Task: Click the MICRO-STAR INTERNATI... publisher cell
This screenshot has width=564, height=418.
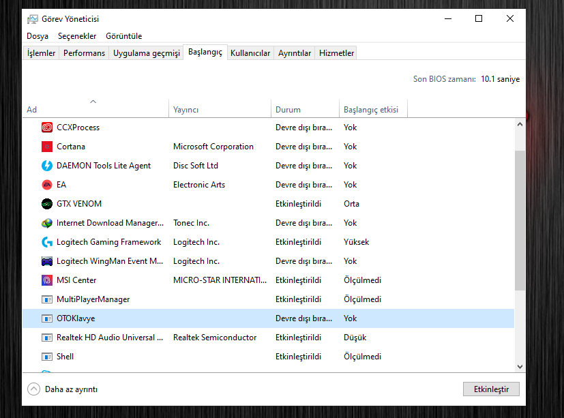Action: [x=220, y=280]
